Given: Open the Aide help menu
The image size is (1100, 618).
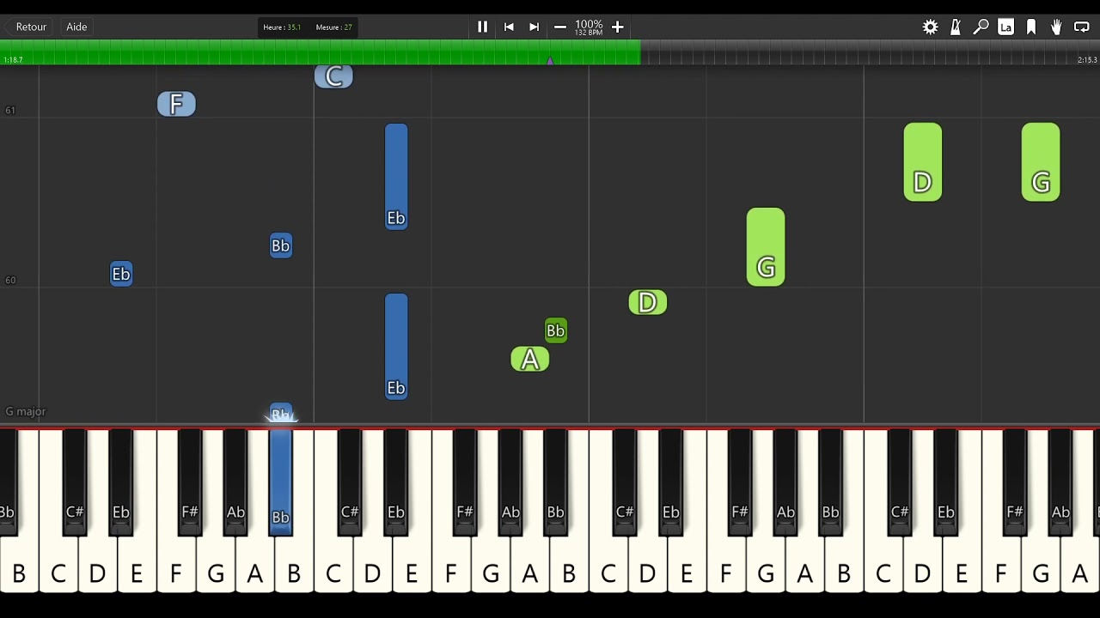Looking at the screenshot, I should click(76, 27).
